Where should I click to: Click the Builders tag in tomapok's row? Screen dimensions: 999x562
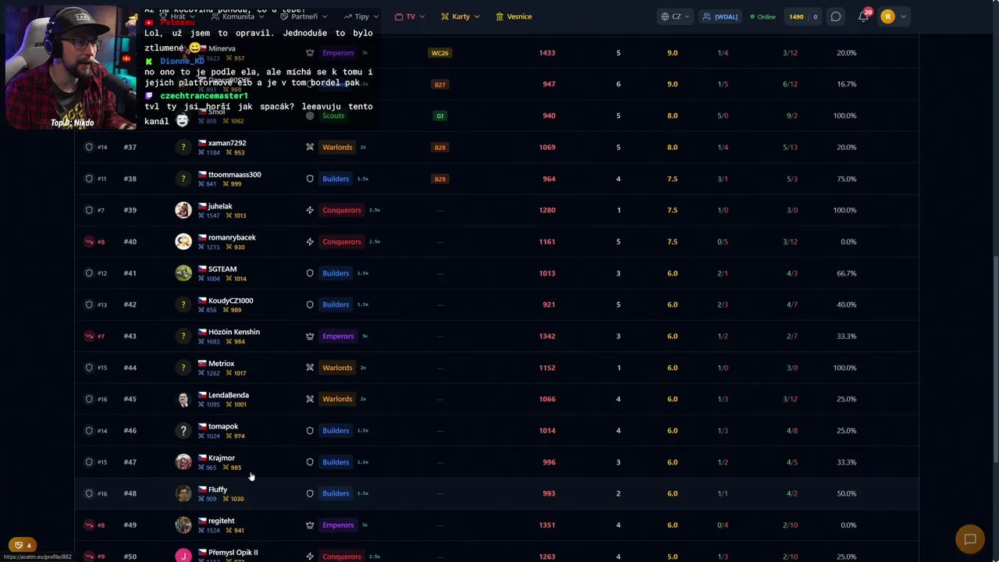[x=336, y=430]
